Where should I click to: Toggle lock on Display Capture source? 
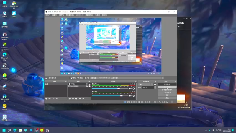pos(90,86)
